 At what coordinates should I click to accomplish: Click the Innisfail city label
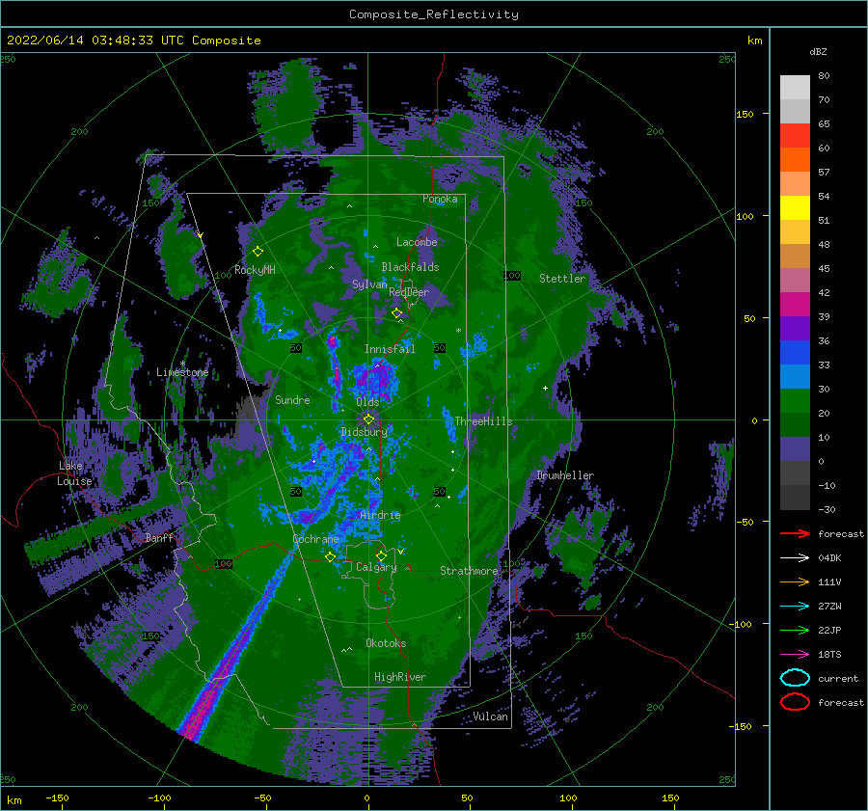pos(390,349)
